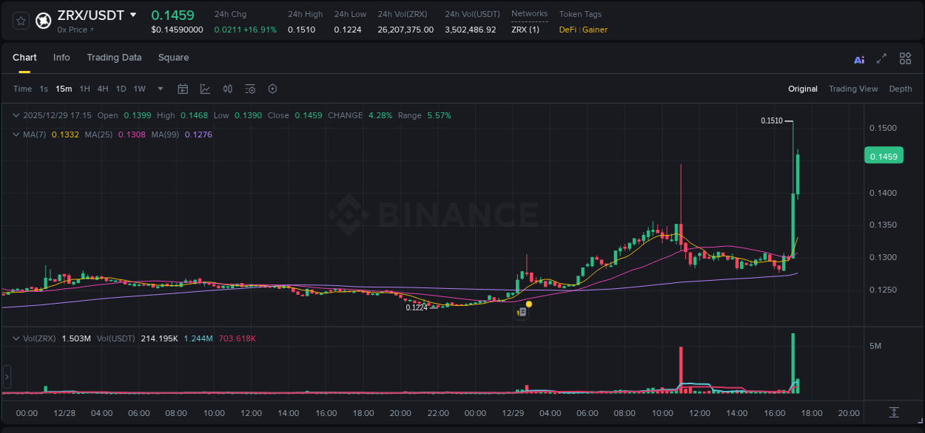The width and height of the screenshot is (925, 433).
Task: Launch the Ai assistant feature
Action: pos(859,58)
